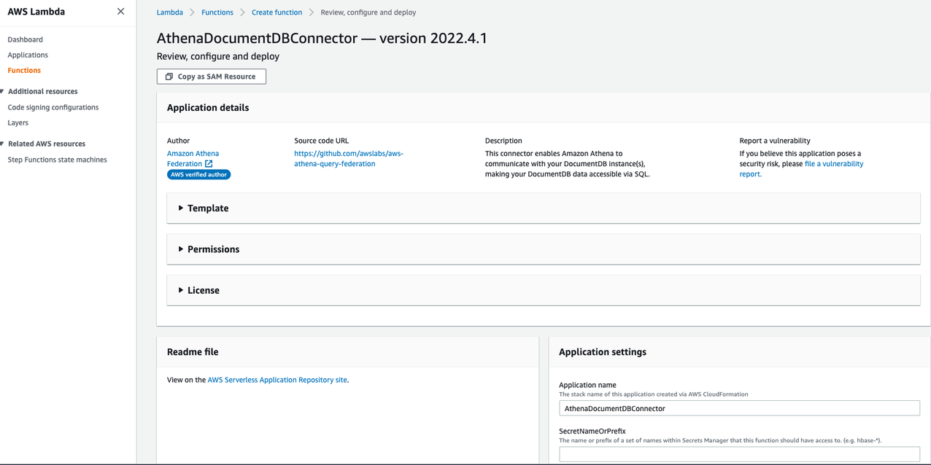Open Step Functions state machines
The height and width of the screenshot is (465, 931).
[x=57, y=160]
